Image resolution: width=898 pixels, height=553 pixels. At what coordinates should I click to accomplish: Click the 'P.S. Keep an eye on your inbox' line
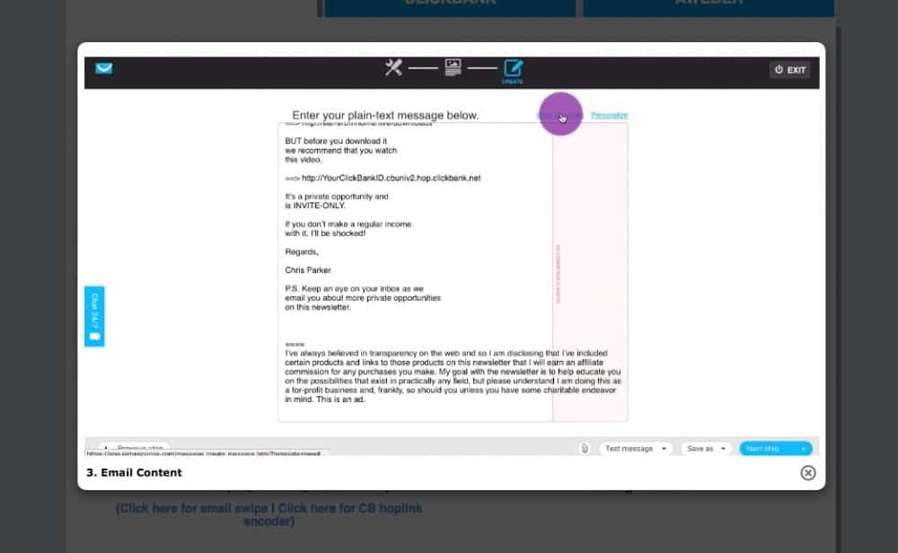coord(354,288)
